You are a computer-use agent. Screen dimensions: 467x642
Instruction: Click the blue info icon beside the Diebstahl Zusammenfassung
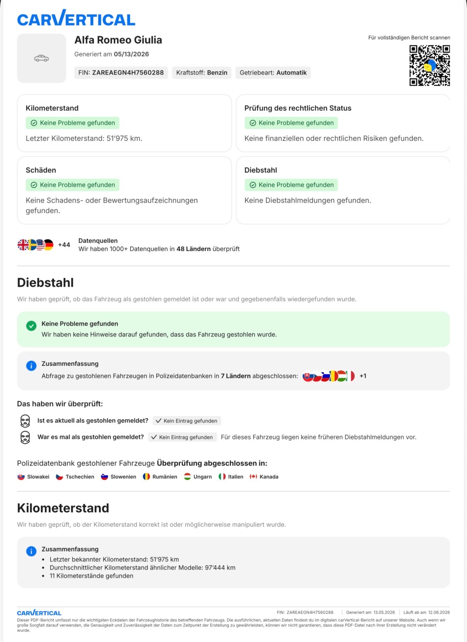(x=31, y=366)
